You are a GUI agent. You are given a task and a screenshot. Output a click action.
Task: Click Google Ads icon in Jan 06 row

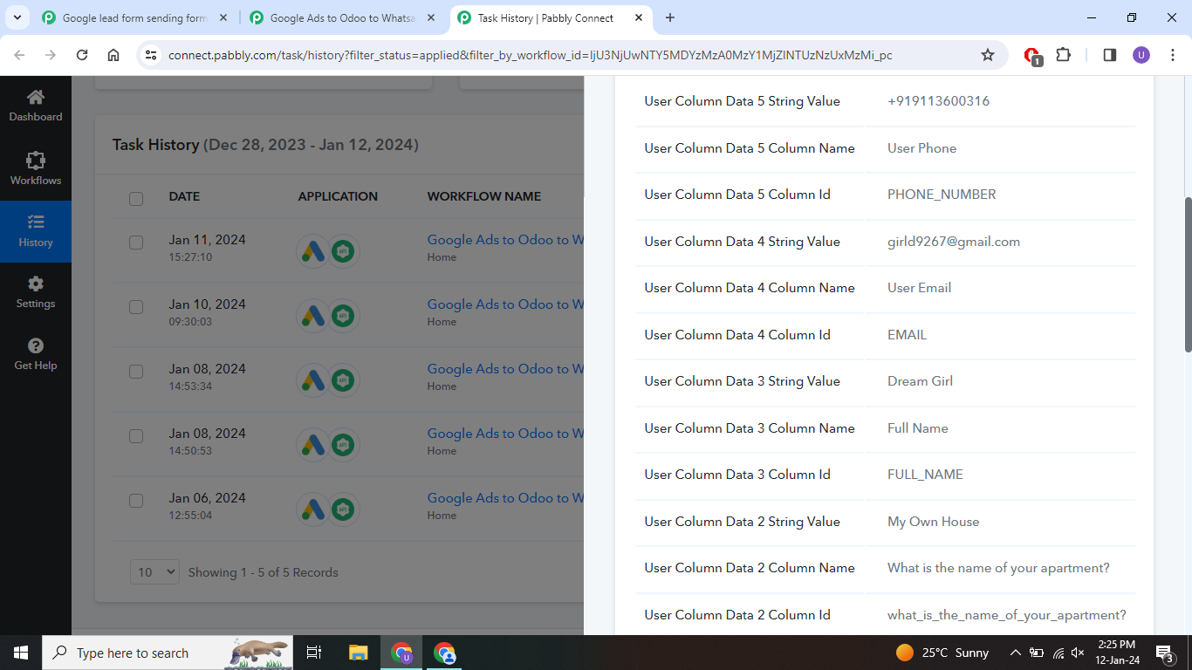(313, 509)
